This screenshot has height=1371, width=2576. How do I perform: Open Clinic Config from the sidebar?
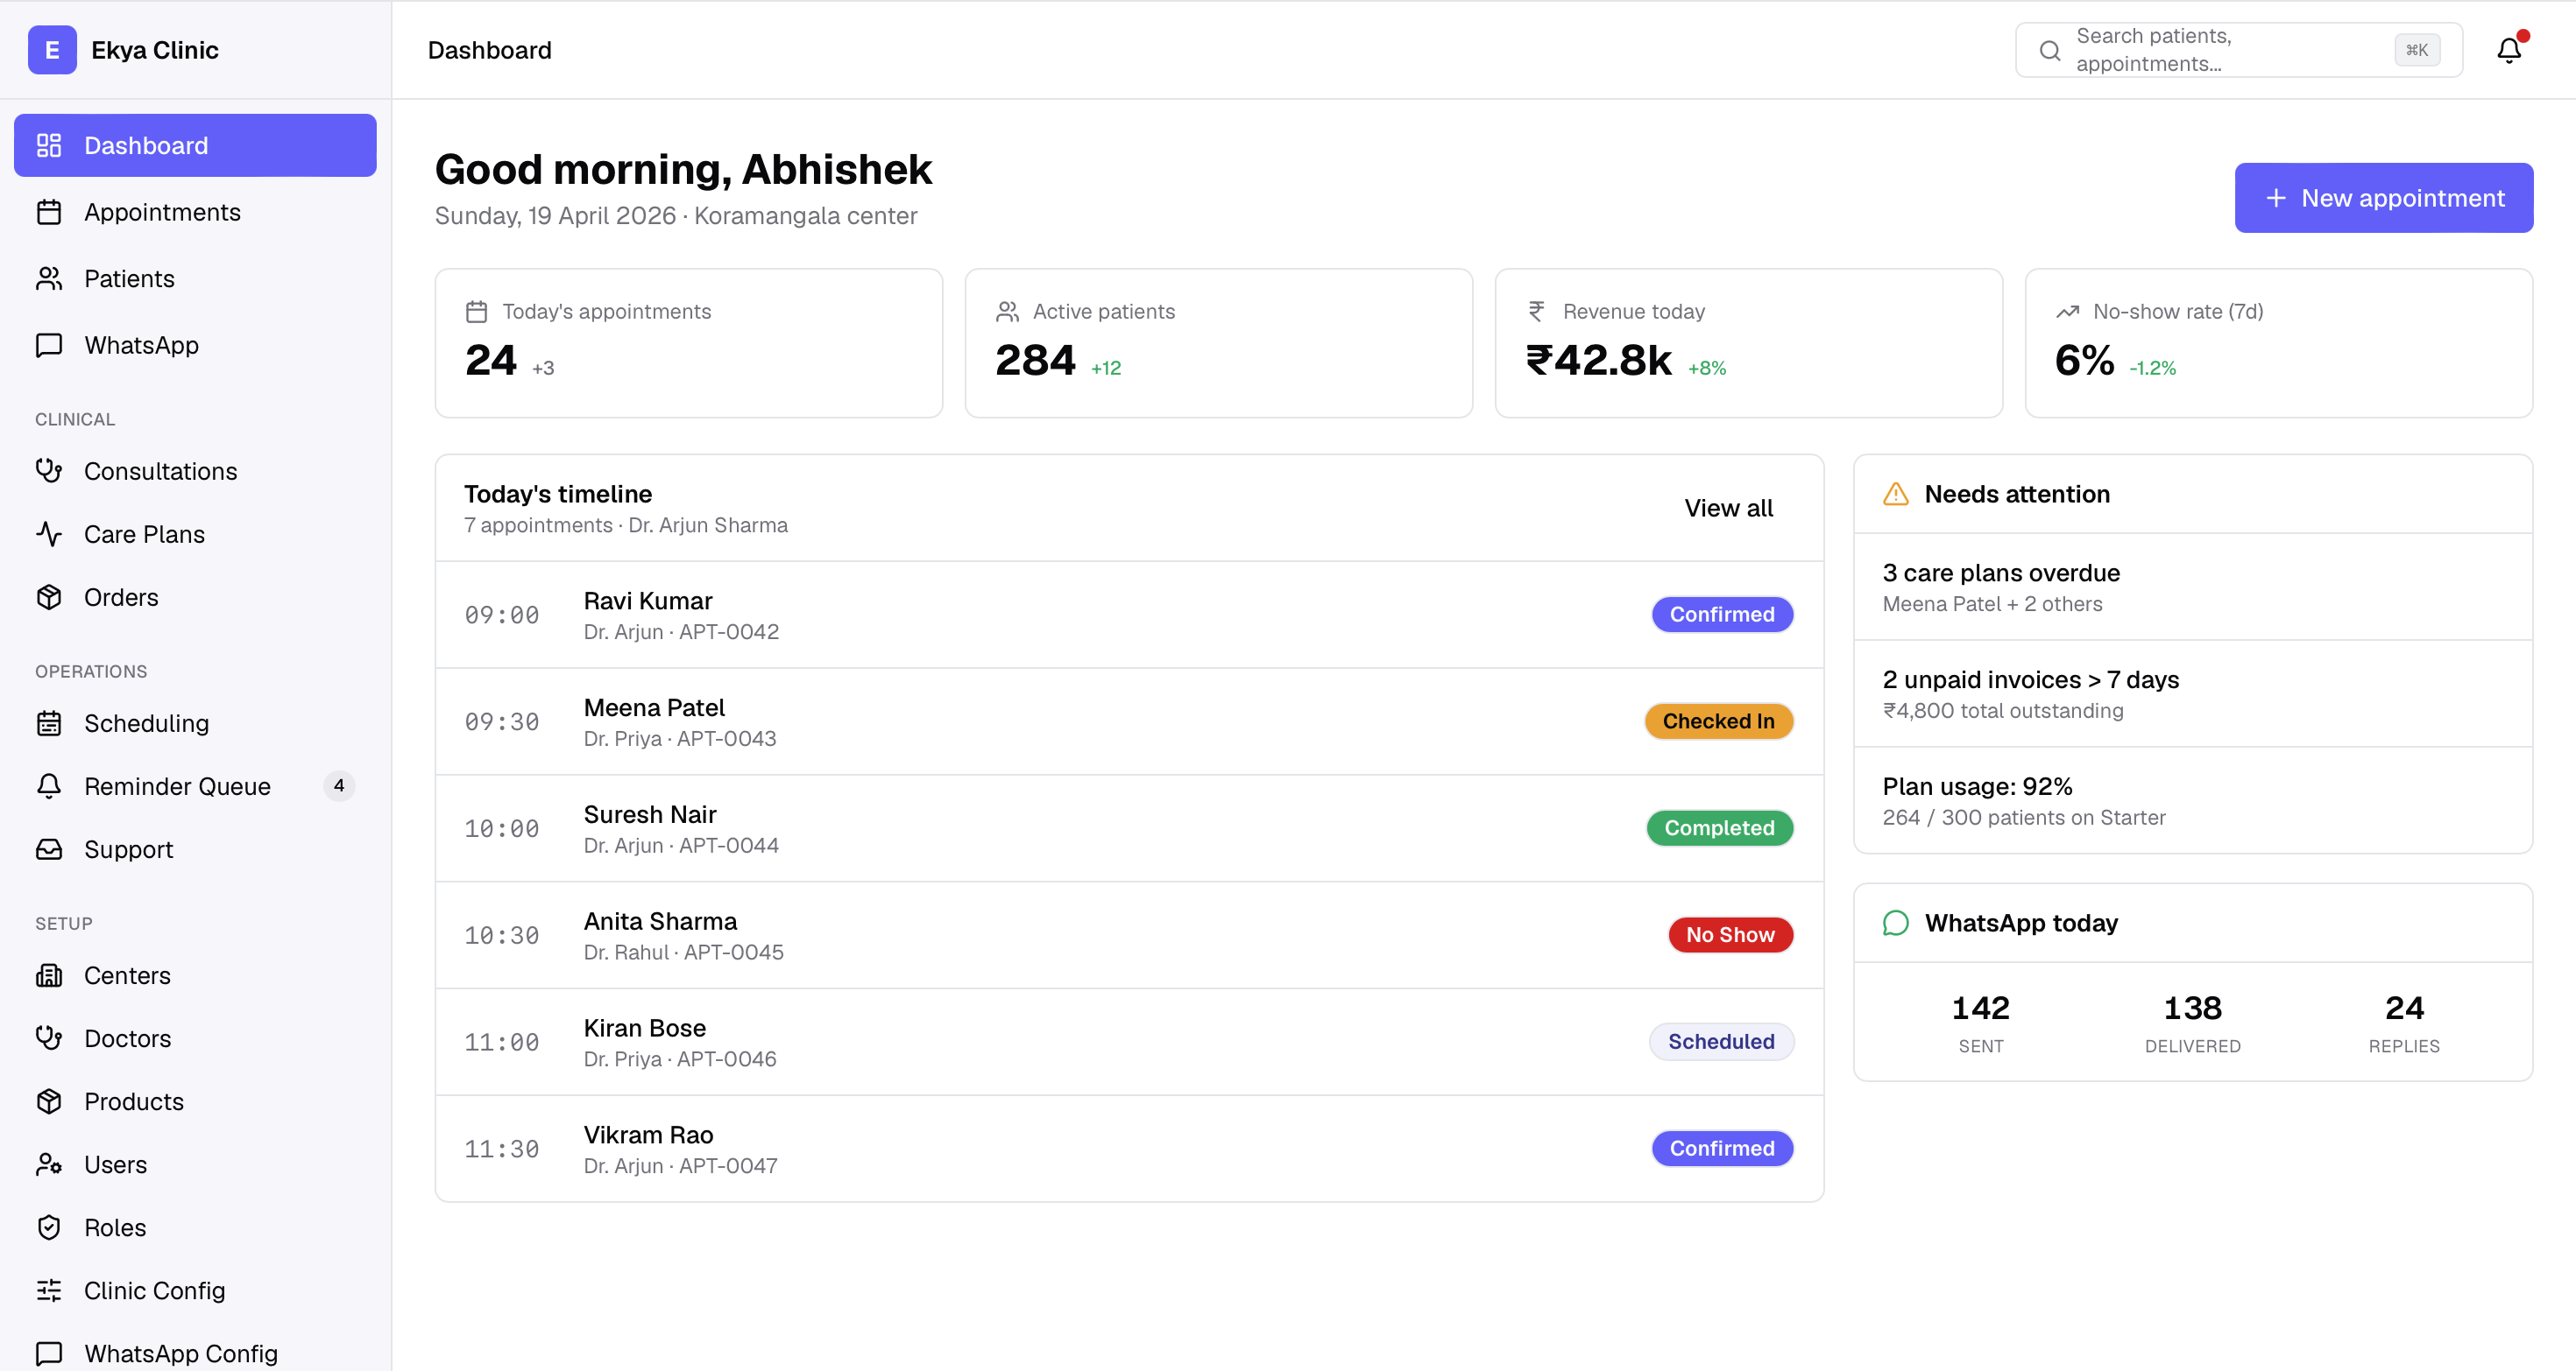pos(155,1290)
